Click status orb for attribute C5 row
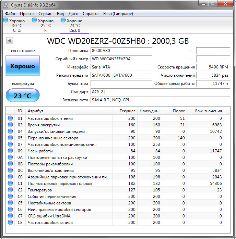 10,203
